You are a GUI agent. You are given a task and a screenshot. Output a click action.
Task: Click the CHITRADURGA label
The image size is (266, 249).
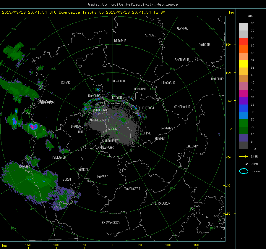point(161,203)
